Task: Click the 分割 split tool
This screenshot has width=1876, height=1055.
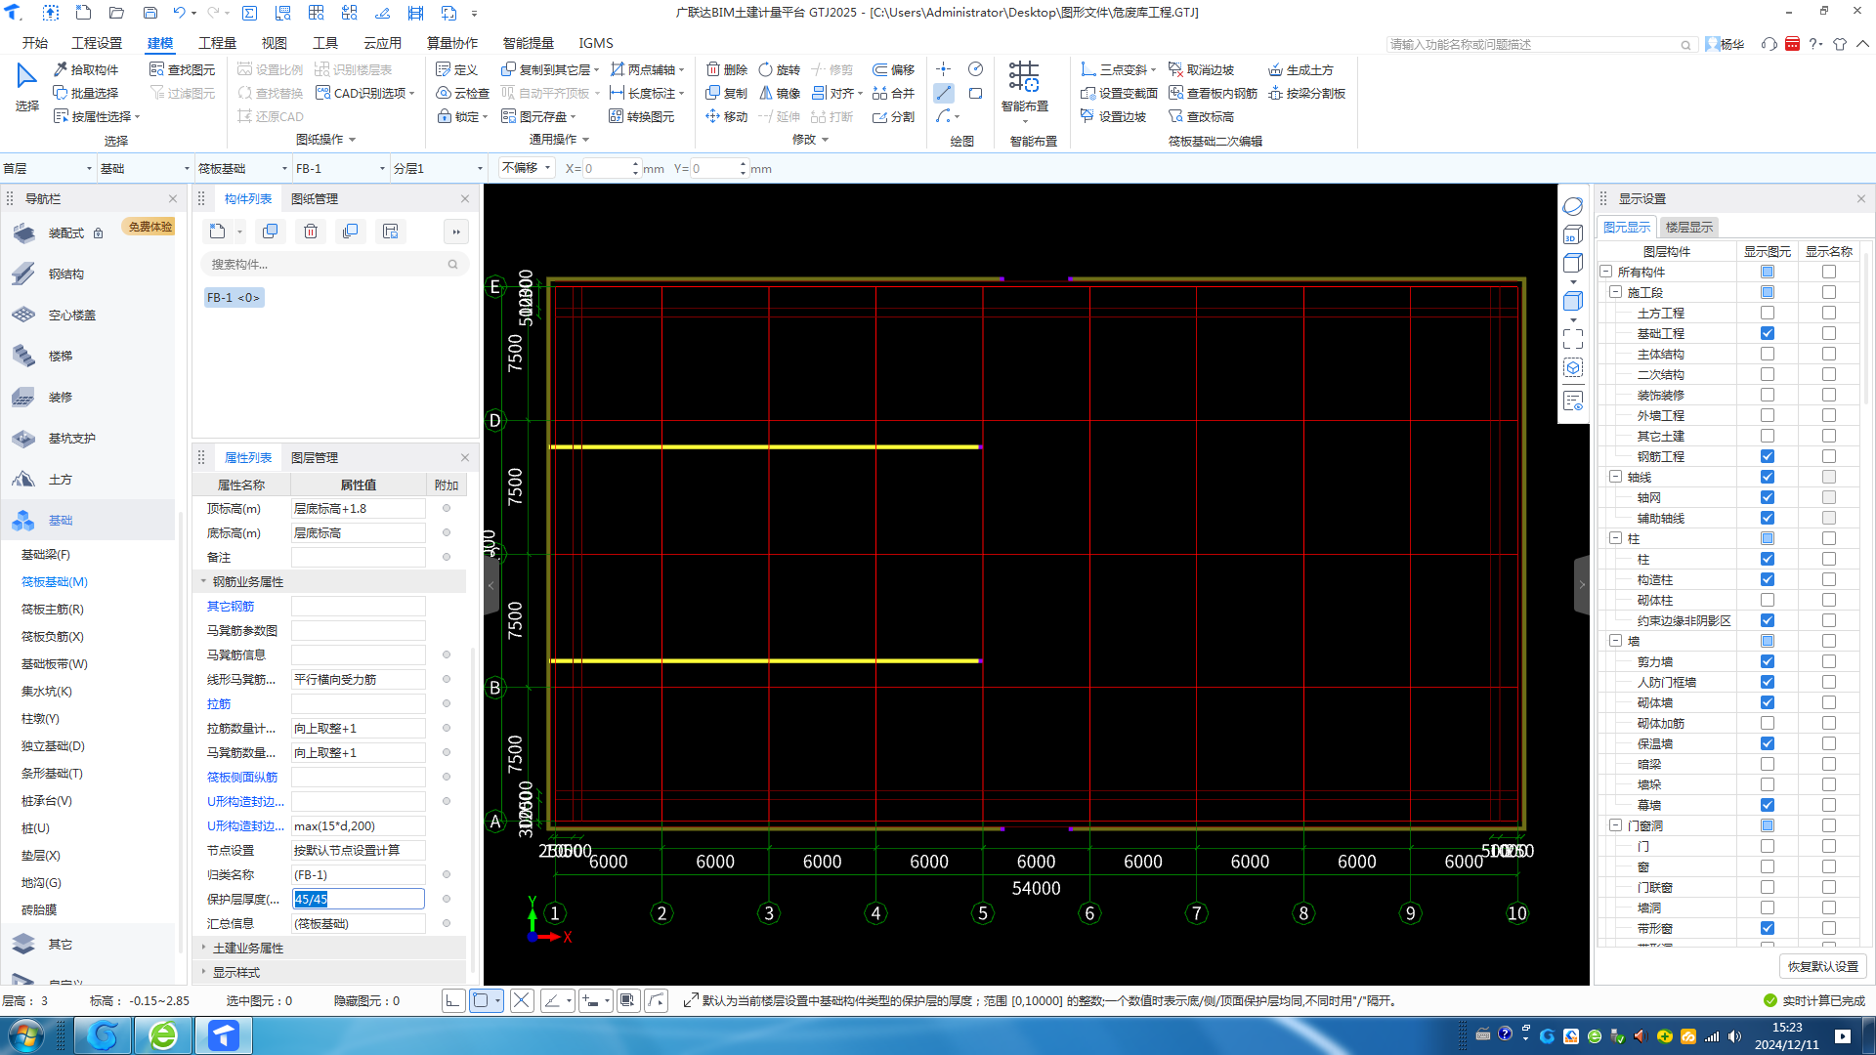Action: 893,116
